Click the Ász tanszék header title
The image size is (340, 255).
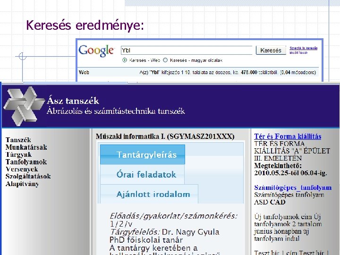73,101
